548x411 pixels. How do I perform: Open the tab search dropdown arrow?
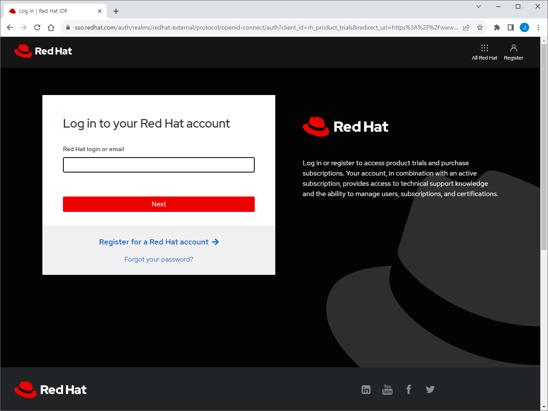pos(479,6)
